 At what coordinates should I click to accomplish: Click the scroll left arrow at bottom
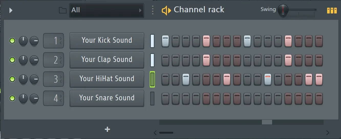click(155, 133)
